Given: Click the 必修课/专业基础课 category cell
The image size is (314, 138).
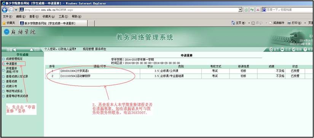Looking at the screenshot, I should 180,76.
